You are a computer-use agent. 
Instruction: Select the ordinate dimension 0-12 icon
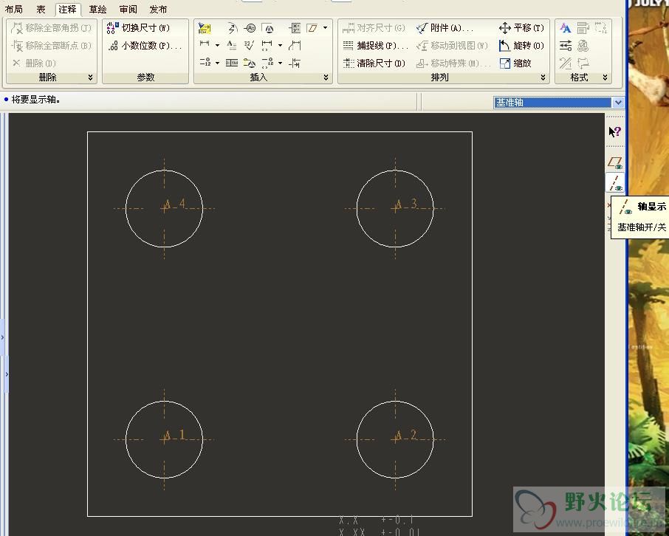tap(205, 62)
